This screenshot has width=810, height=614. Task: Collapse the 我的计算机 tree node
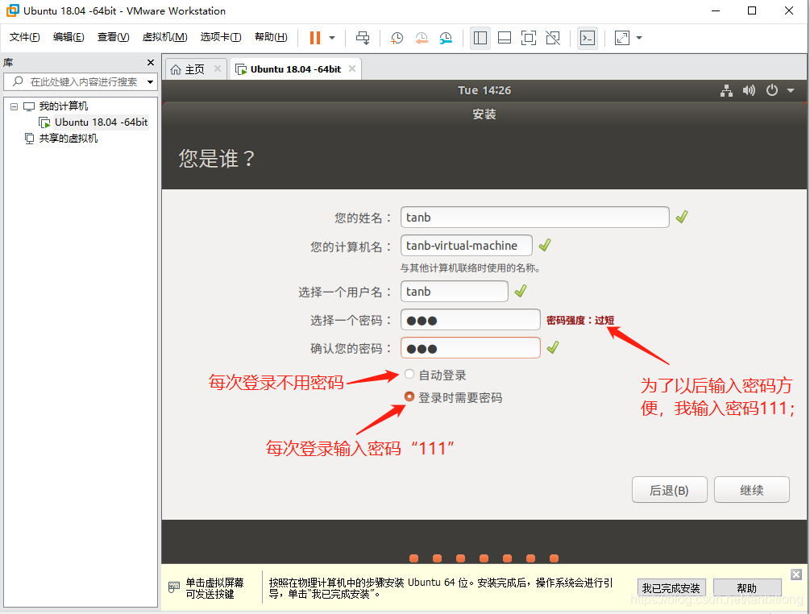(13, 106)
